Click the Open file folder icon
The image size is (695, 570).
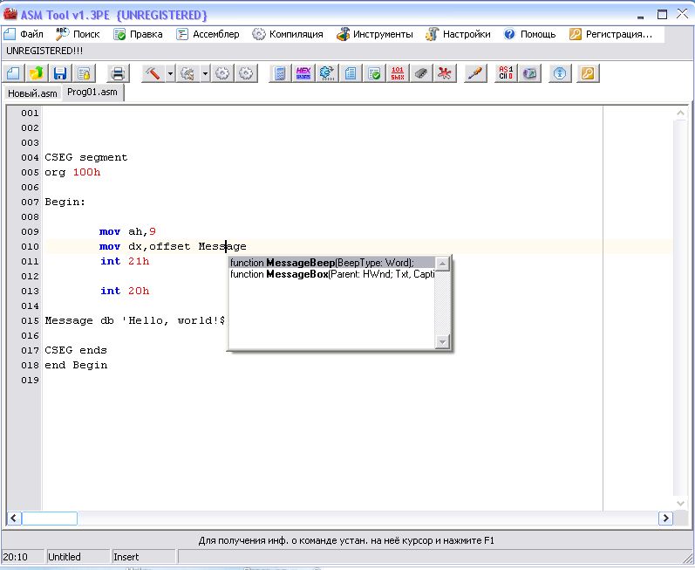tap(37, 73)
